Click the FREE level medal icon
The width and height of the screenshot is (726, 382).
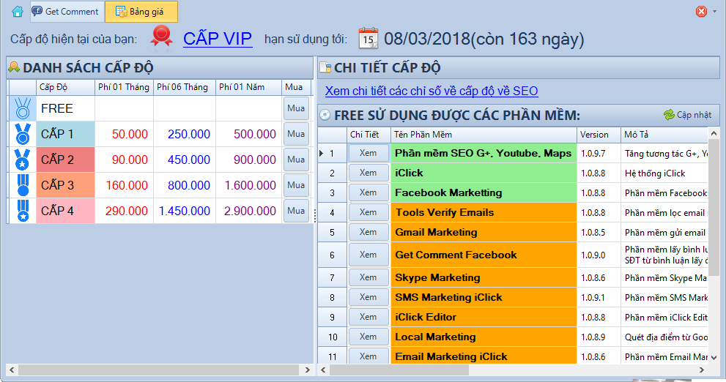22,108
